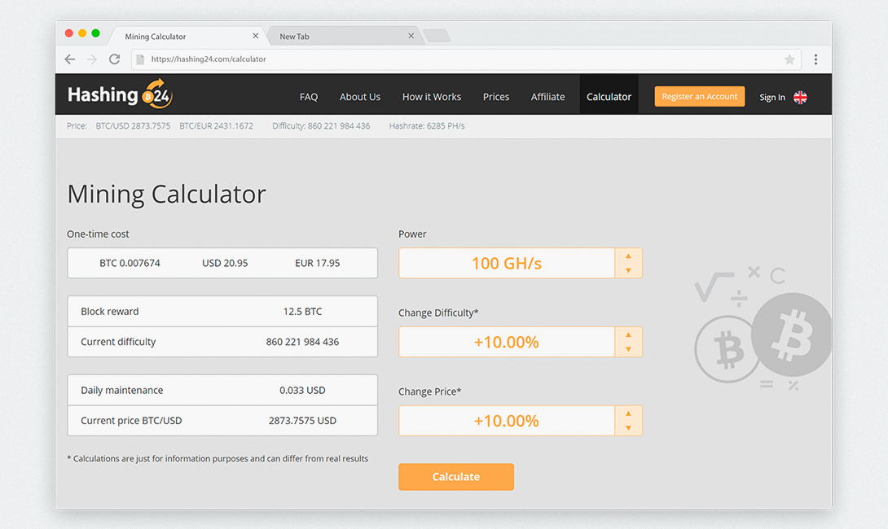
Task: Click the Sign In link
Action: click(772, 98)
